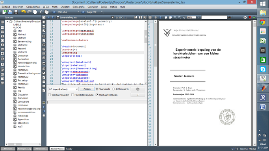Select the Theoretical background structure item
The image size is (269, 151).
click(29, 73)
